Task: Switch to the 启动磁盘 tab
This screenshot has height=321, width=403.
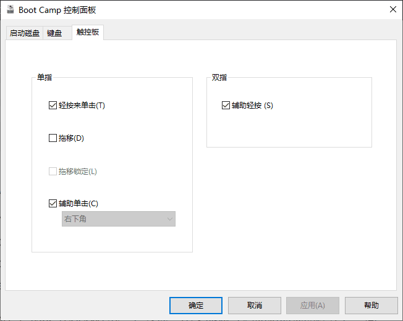Action: (x=25, y=33)
